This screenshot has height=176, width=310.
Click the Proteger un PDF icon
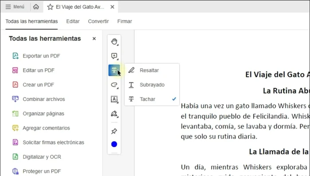click(x=15, y=171)
